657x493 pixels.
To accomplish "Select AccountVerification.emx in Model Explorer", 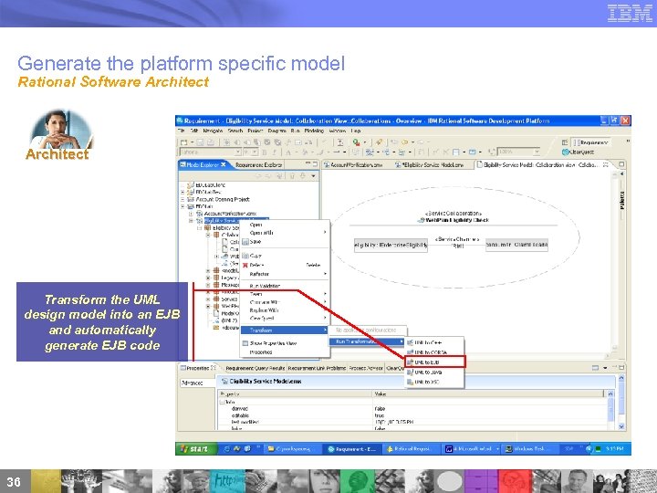I will pos(230,214).
